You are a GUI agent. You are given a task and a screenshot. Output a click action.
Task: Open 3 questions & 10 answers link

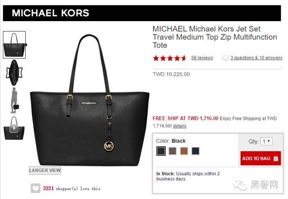(256, 58)
